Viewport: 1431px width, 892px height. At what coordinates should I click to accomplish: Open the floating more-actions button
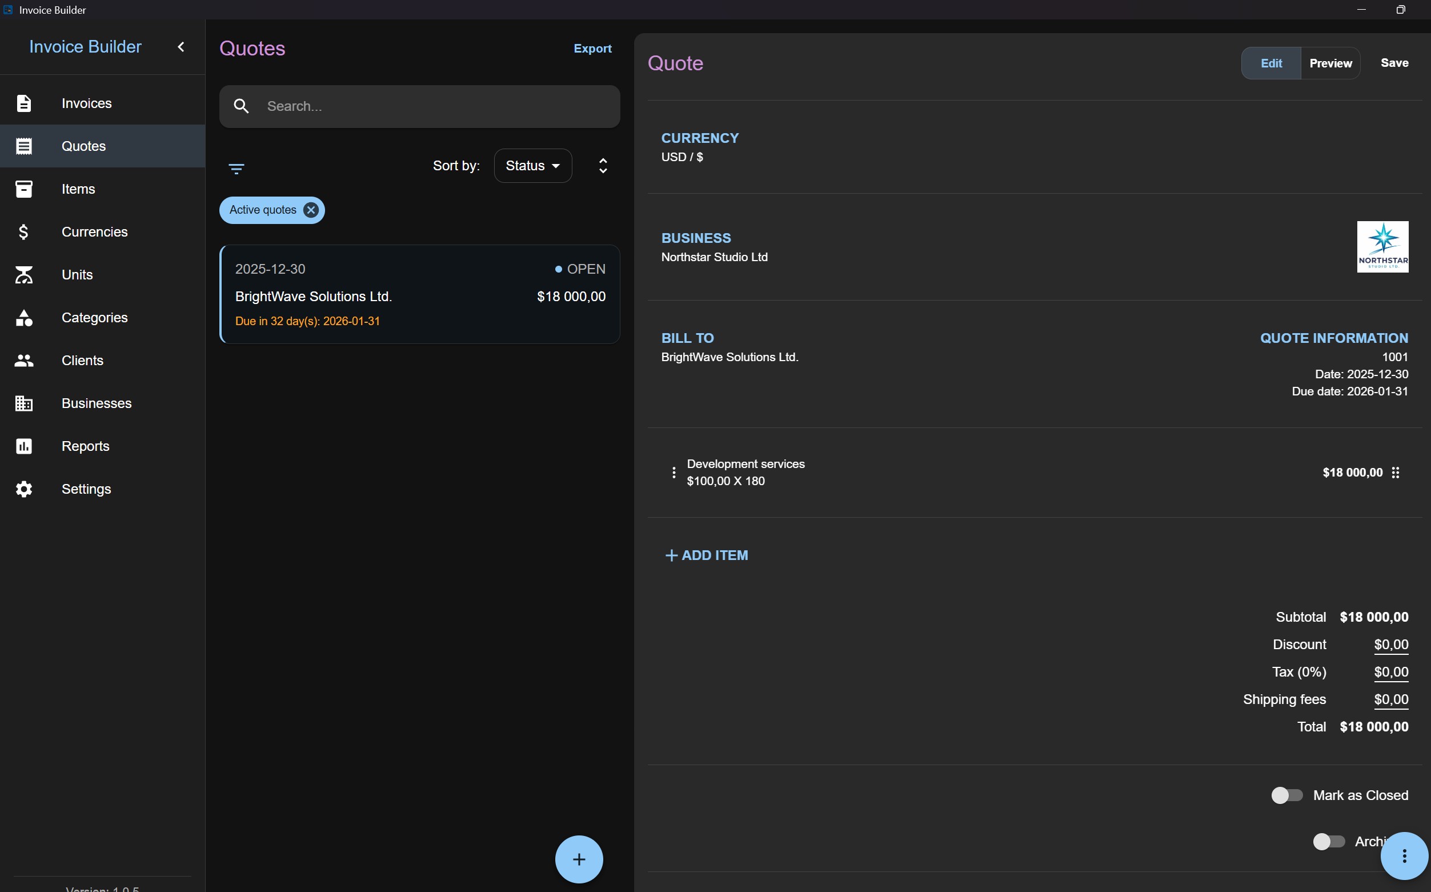coord(1405,856)
